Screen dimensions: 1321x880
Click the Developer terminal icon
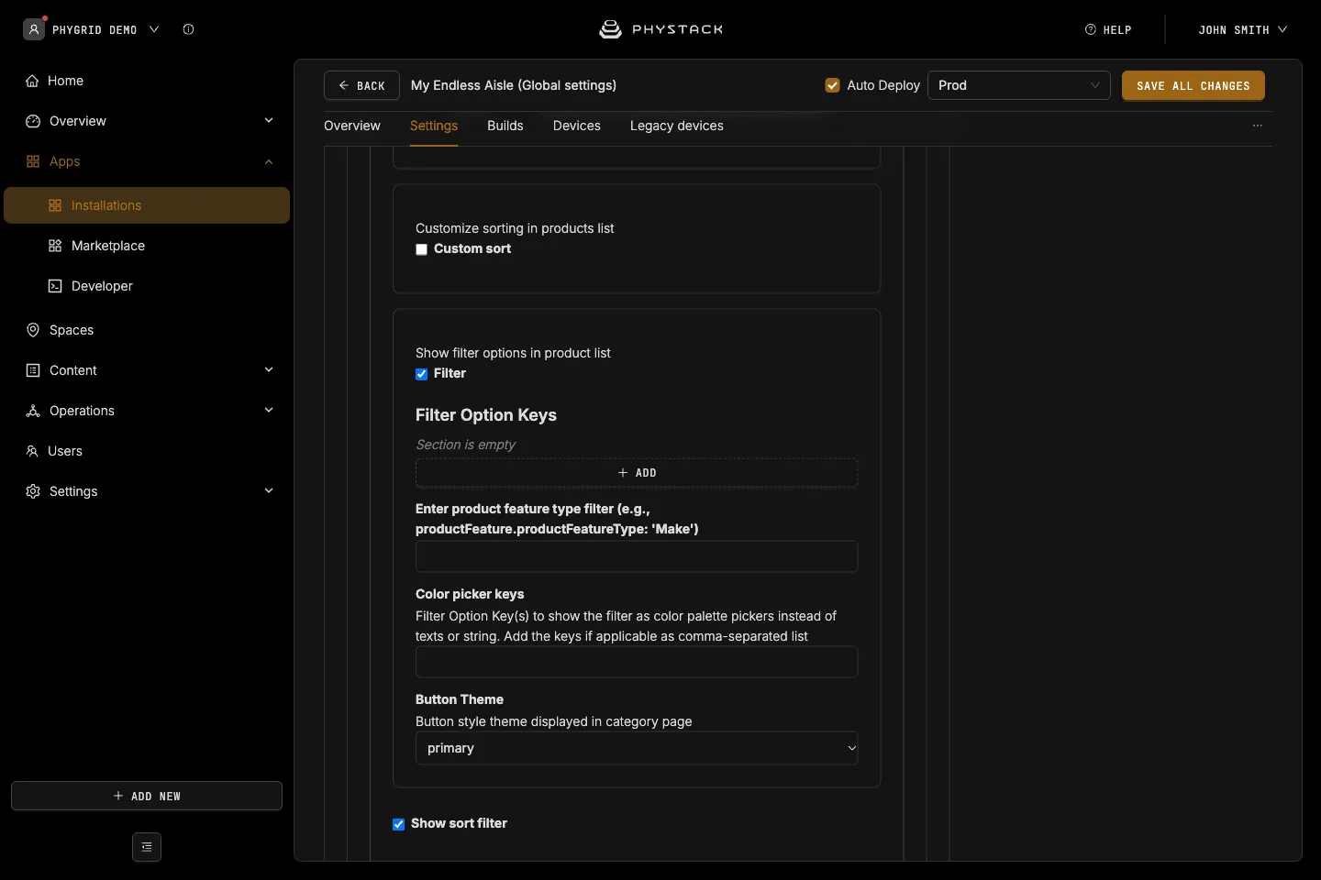pos(55,286)
